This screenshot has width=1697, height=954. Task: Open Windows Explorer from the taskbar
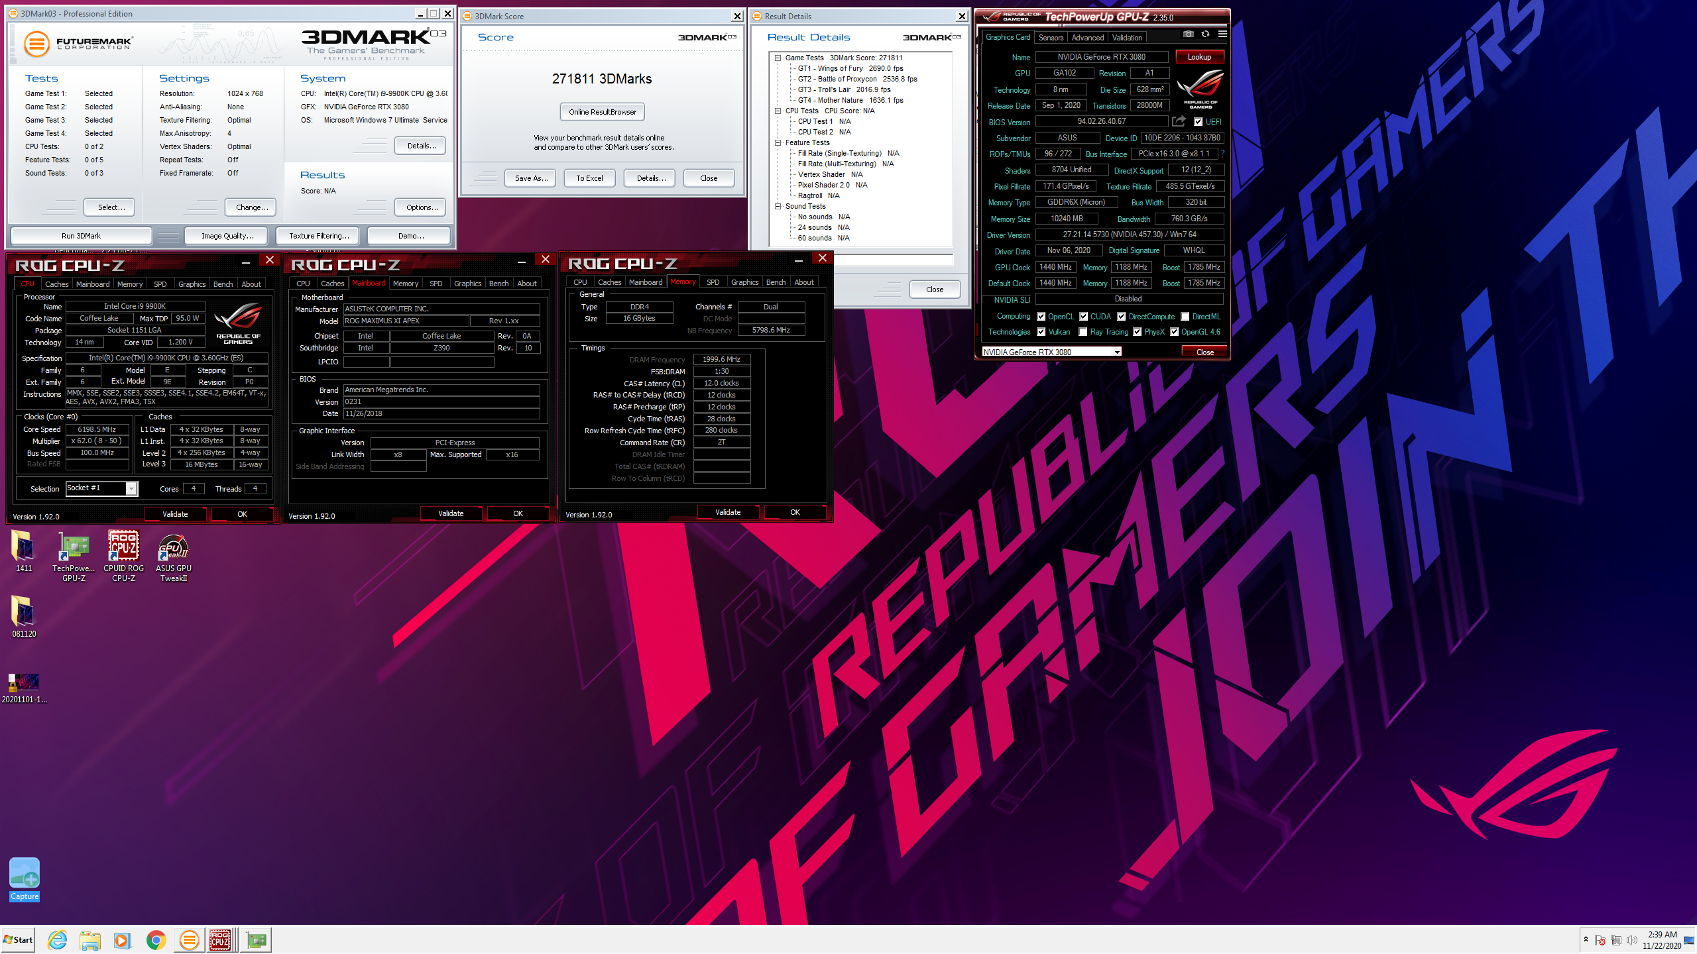89,939
